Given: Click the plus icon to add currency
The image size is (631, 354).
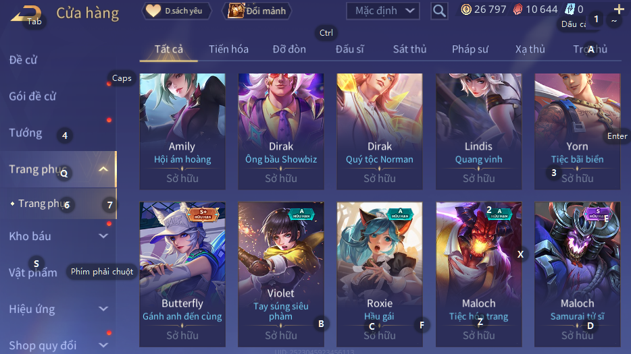Looking at the screenshot, I should pos(619,9).
